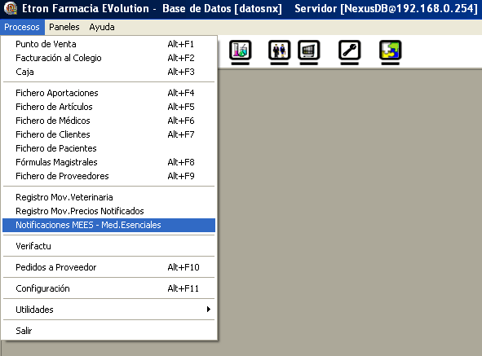The height and width of the screenshot is (356, 482).
Task: Open the two-people clients toolbar icon
Action: click(x=279, y=51)
